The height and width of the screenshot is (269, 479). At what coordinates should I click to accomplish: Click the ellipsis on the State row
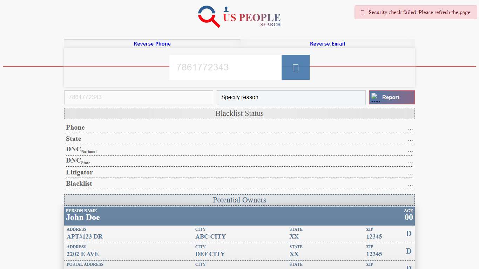410,140
